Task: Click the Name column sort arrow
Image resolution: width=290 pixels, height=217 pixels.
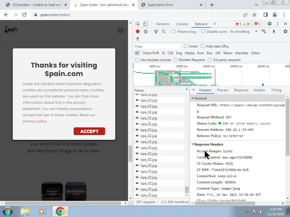Action: tap(187, 89)
